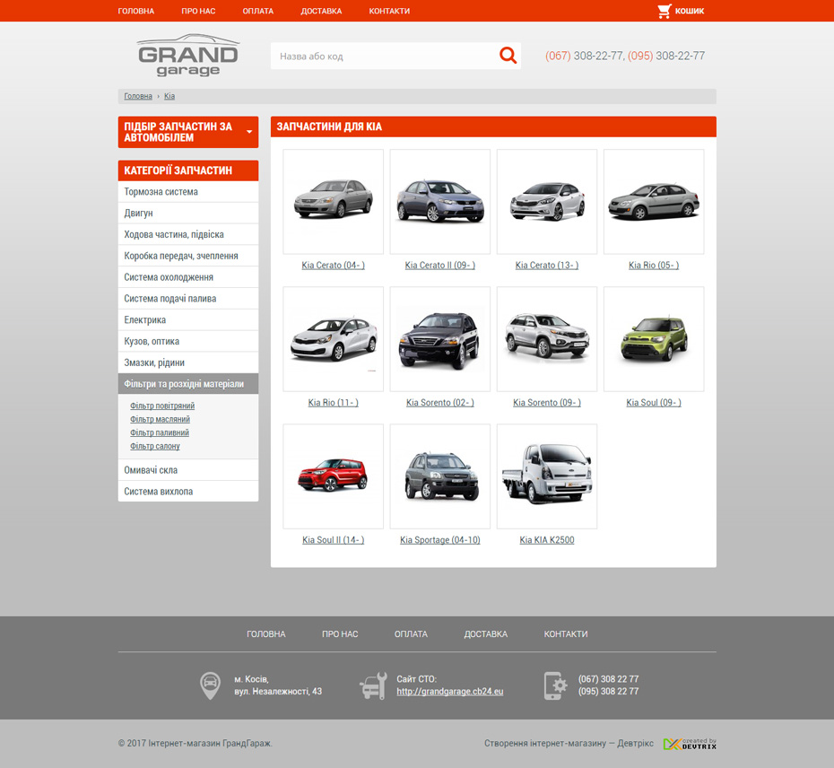Open ДОСТАВКА in the footer navigation
The width and height of the screenshot is (834, 768).
click(x=486, y=634)
